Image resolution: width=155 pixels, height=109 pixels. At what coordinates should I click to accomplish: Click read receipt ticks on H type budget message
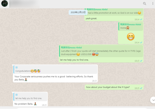(141, 88)
